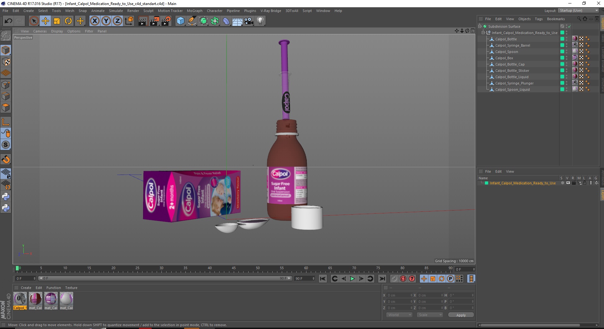Play animation forward
This screenshot has width=604, height=329.
[352, 279]
